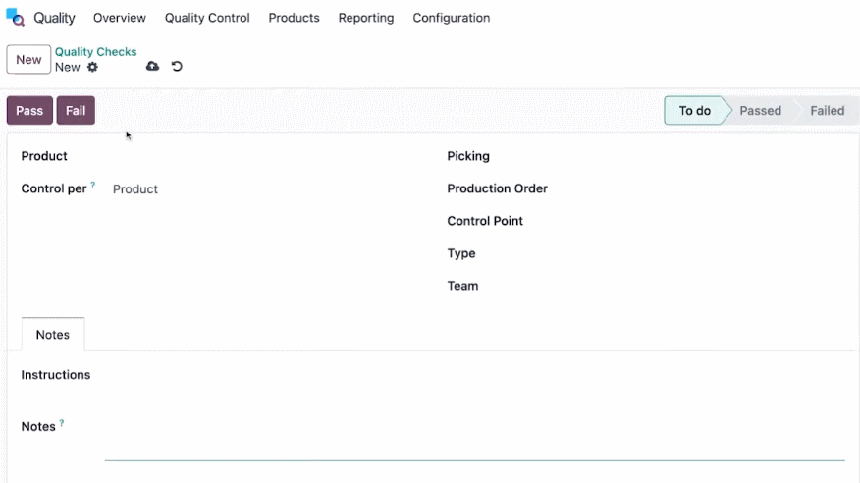
Task: Click the Quality app logo icon
Action: coord(16,18)
